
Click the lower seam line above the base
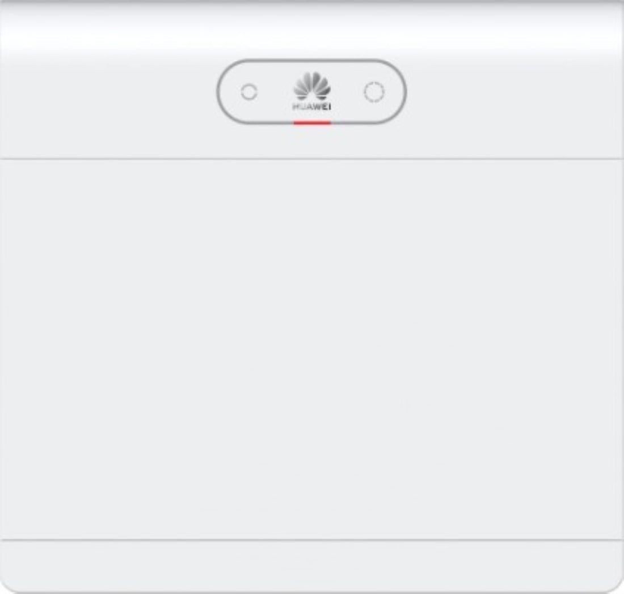click(x=312, y=540)
